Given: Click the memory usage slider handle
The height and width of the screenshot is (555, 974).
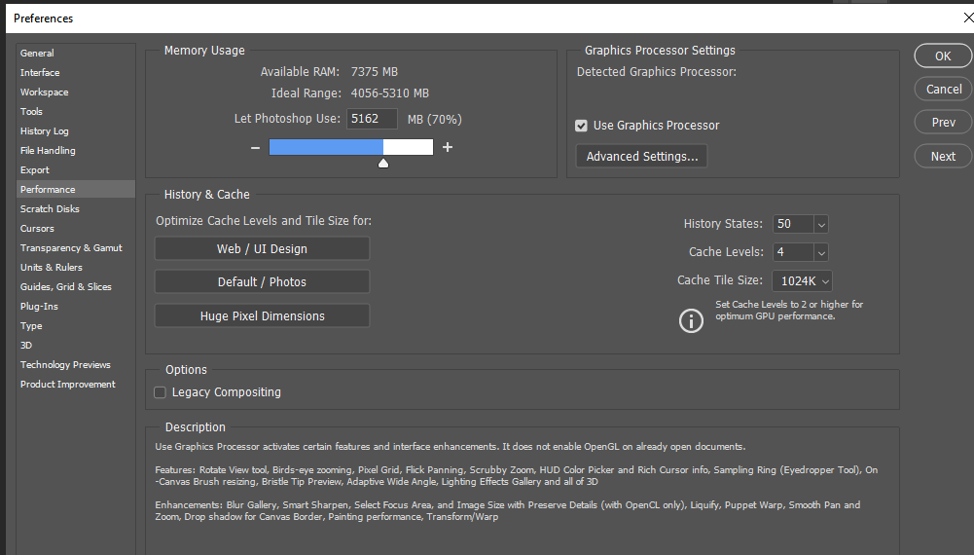Looking at the screenshot, I should coord(383,163).
